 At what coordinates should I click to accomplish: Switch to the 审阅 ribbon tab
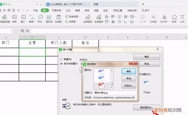pyautogui.click(x=87, y=10)
